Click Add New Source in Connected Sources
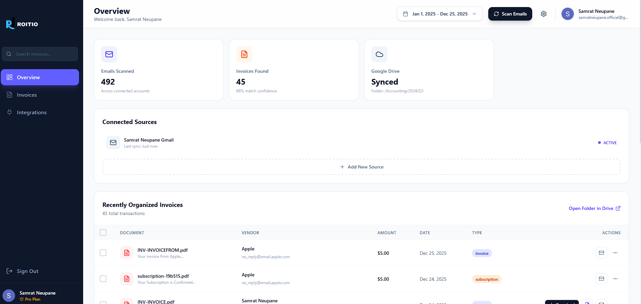 pyautogui.click(x=362, y=166)
